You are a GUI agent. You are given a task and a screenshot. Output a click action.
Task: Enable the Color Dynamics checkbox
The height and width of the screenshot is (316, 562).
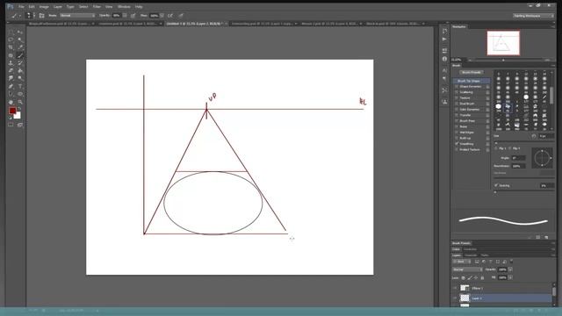click(x=457, y=110)
